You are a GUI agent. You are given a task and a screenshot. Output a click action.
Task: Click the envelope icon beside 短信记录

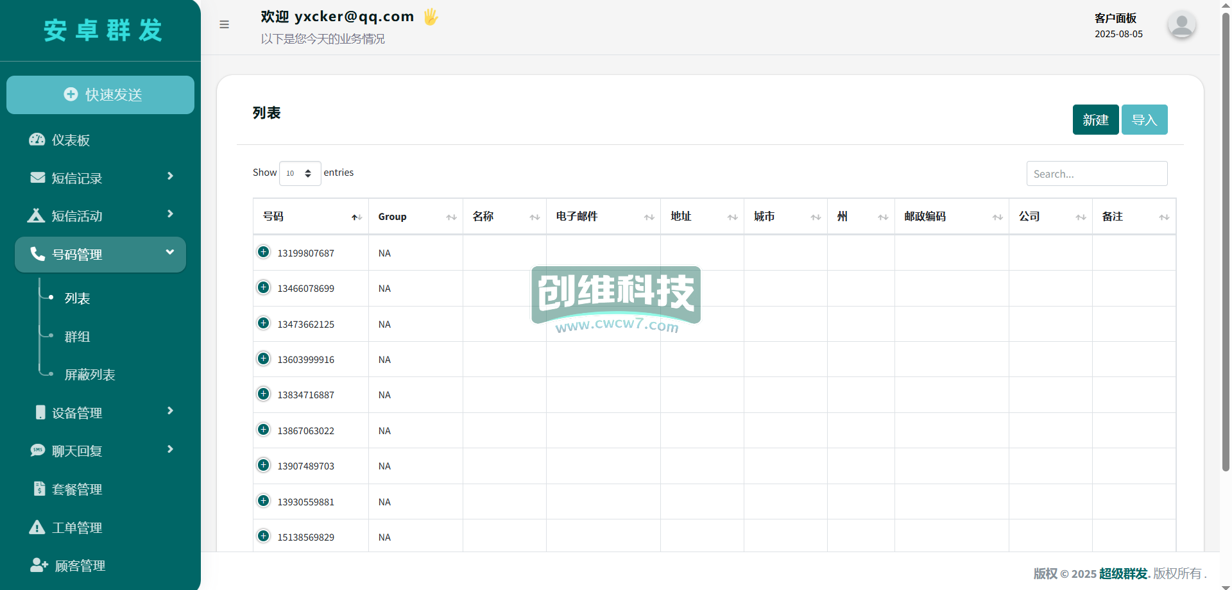click(38, 178)
